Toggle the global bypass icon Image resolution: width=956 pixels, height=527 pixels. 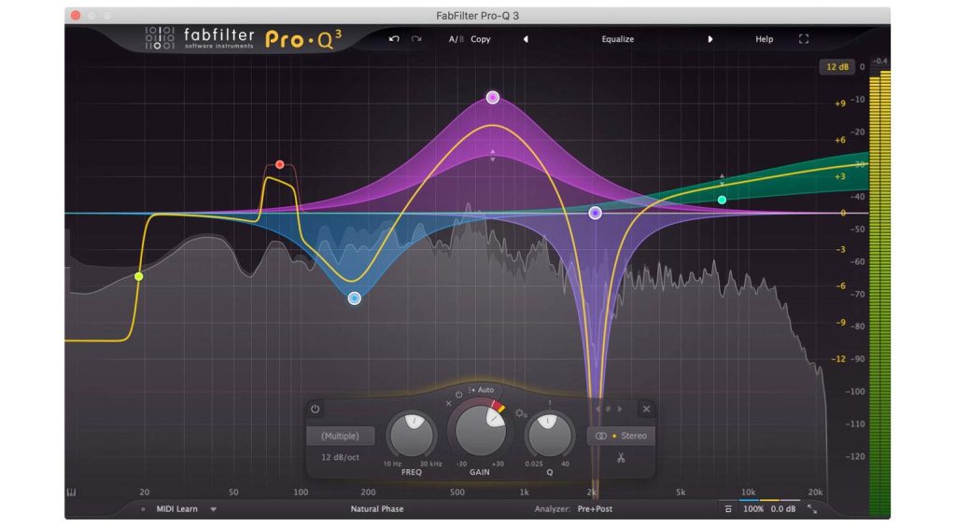[728, 508]
